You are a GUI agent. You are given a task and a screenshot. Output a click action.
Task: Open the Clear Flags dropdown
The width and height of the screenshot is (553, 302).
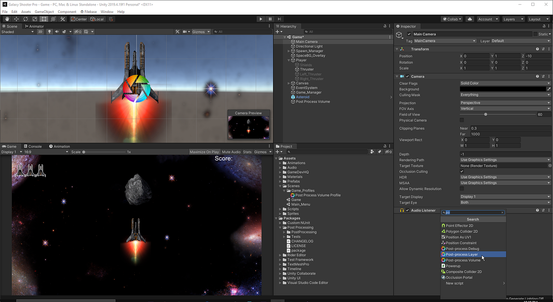[505, 83]
